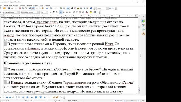Apply the Highlighting color swatch
This screenshot has width=181, height=102.
[91, 12]
